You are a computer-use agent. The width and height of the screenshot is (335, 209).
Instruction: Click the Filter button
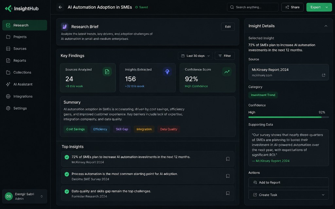225,56
